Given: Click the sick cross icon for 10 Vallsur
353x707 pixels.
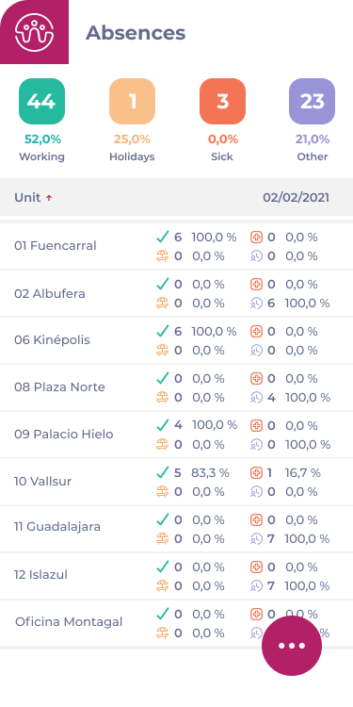Looking at the screenshot, I should pyautogui.click(x=256, y=472).
